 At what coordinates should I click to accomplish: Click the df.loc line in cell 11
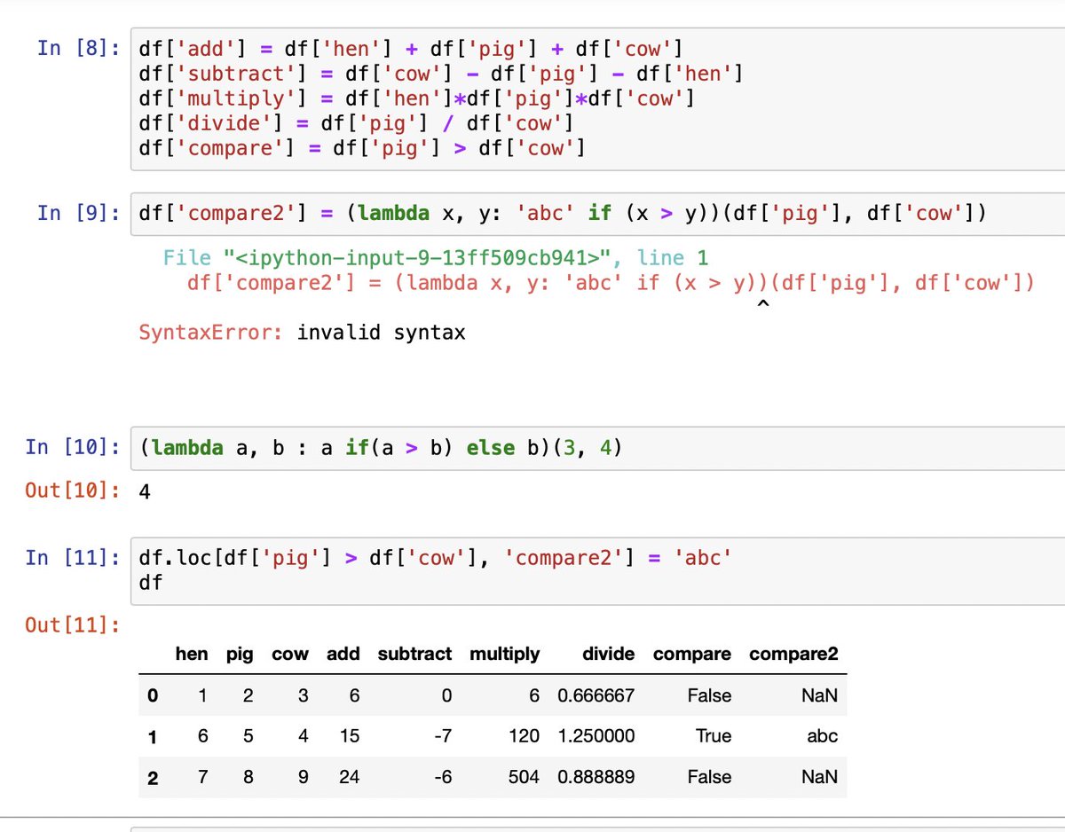click(x=435, y=559)
